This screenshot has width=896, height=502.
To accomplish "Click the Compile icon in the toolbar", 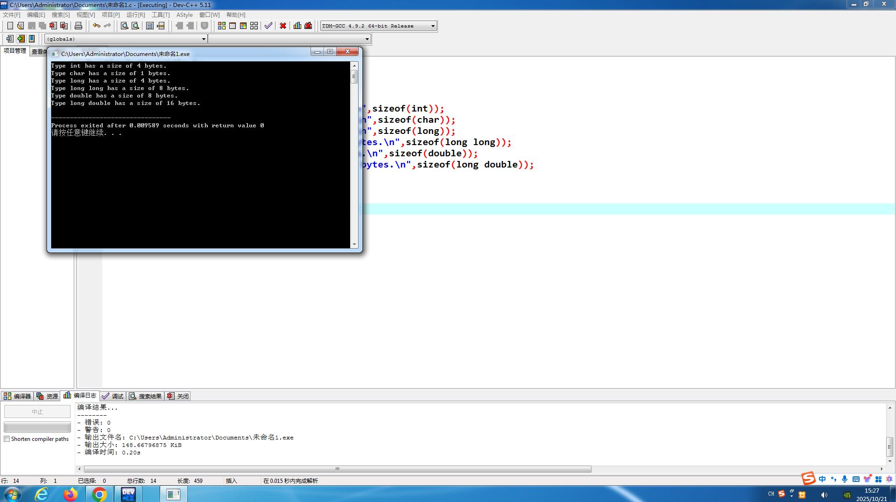I will point(222,26).
